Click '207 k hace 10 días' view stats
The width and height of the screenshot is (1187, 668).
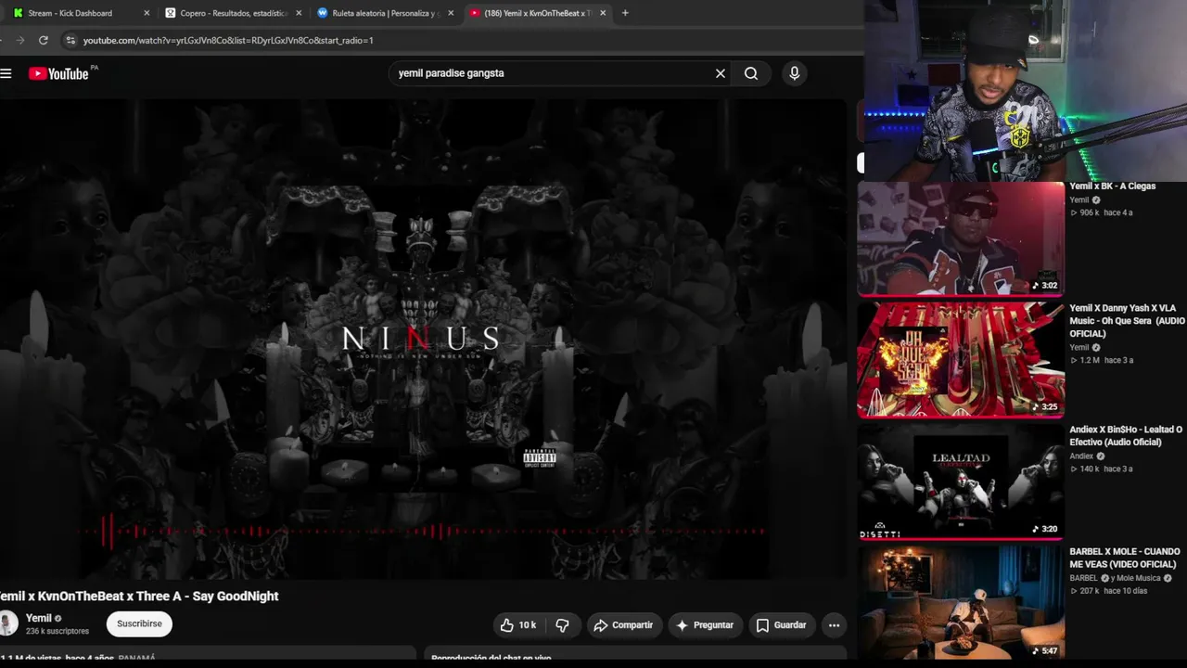(1108, 591)
